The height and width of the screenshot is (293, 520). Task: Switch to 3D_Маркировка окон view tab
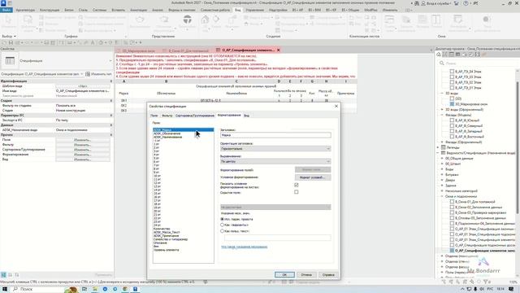(x=139, y=50)
